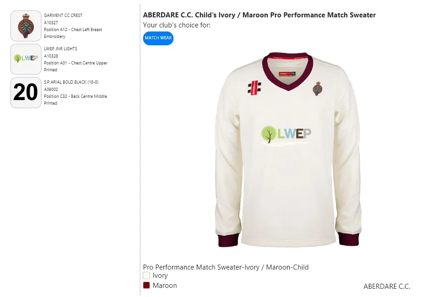This screenshot has width=421, height=297.
Task: Click the Position C32 Back Centre Middle text
Action: (x=76, y=96)
